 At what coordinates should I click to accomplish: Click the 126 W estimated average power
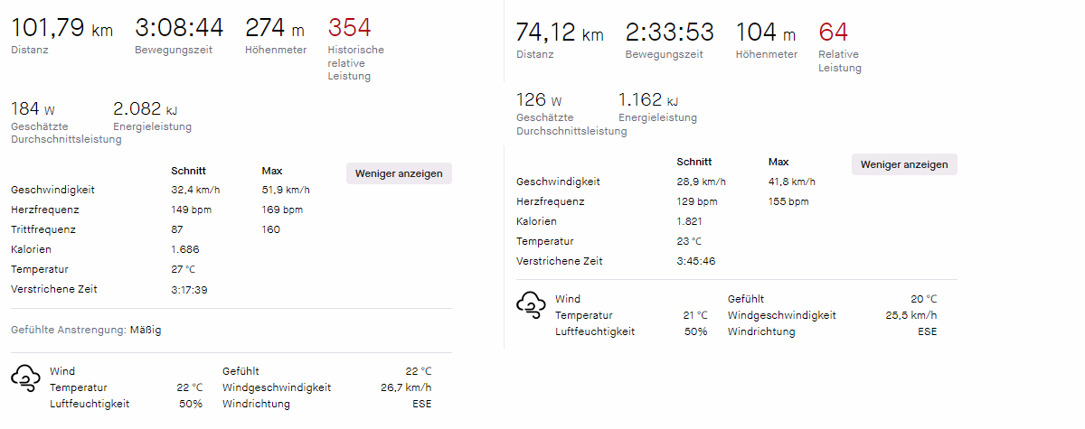pyautogui.click(x=539, y=100)
